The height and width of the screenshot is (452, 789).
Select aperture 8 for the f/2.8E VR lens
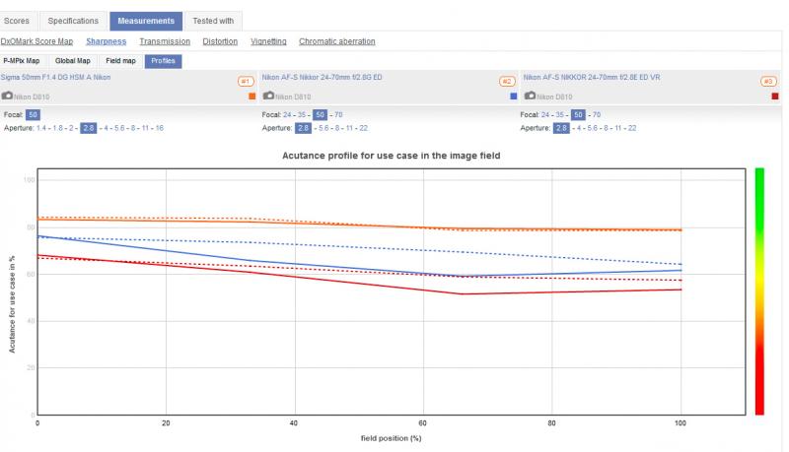(606, 128)
